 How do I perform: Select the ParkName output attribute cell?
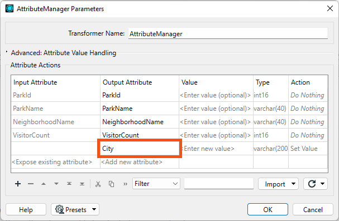[x=140, y=109]
